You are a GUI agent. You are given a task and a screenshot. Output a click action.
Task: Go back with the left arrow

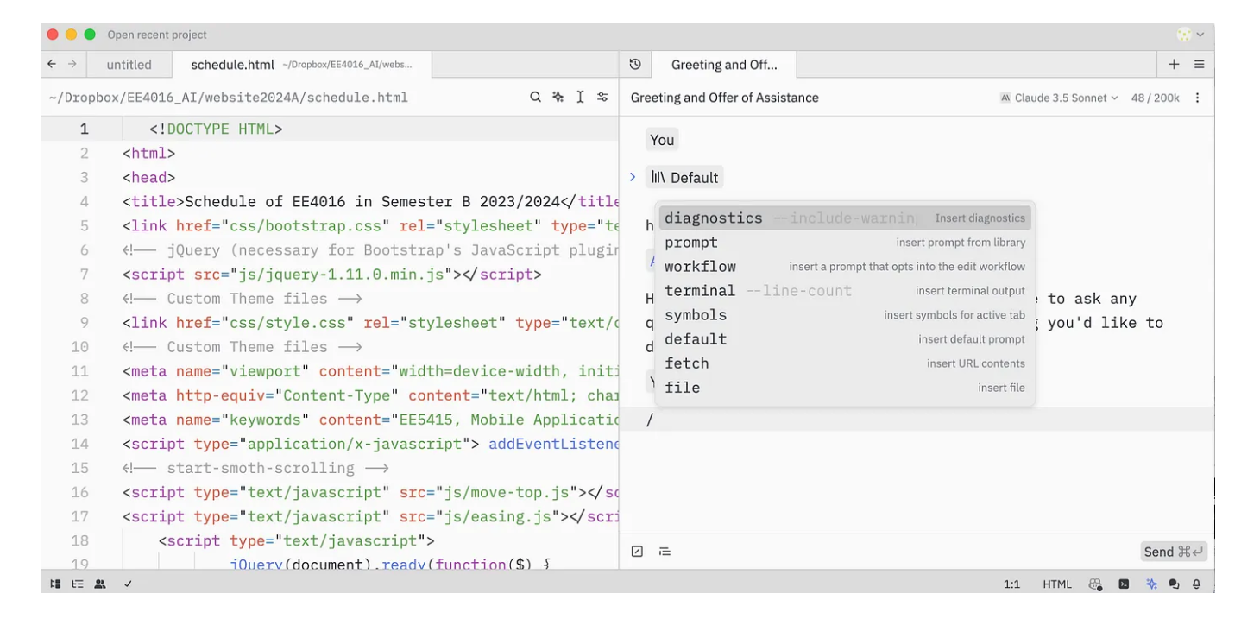[52, 64]
